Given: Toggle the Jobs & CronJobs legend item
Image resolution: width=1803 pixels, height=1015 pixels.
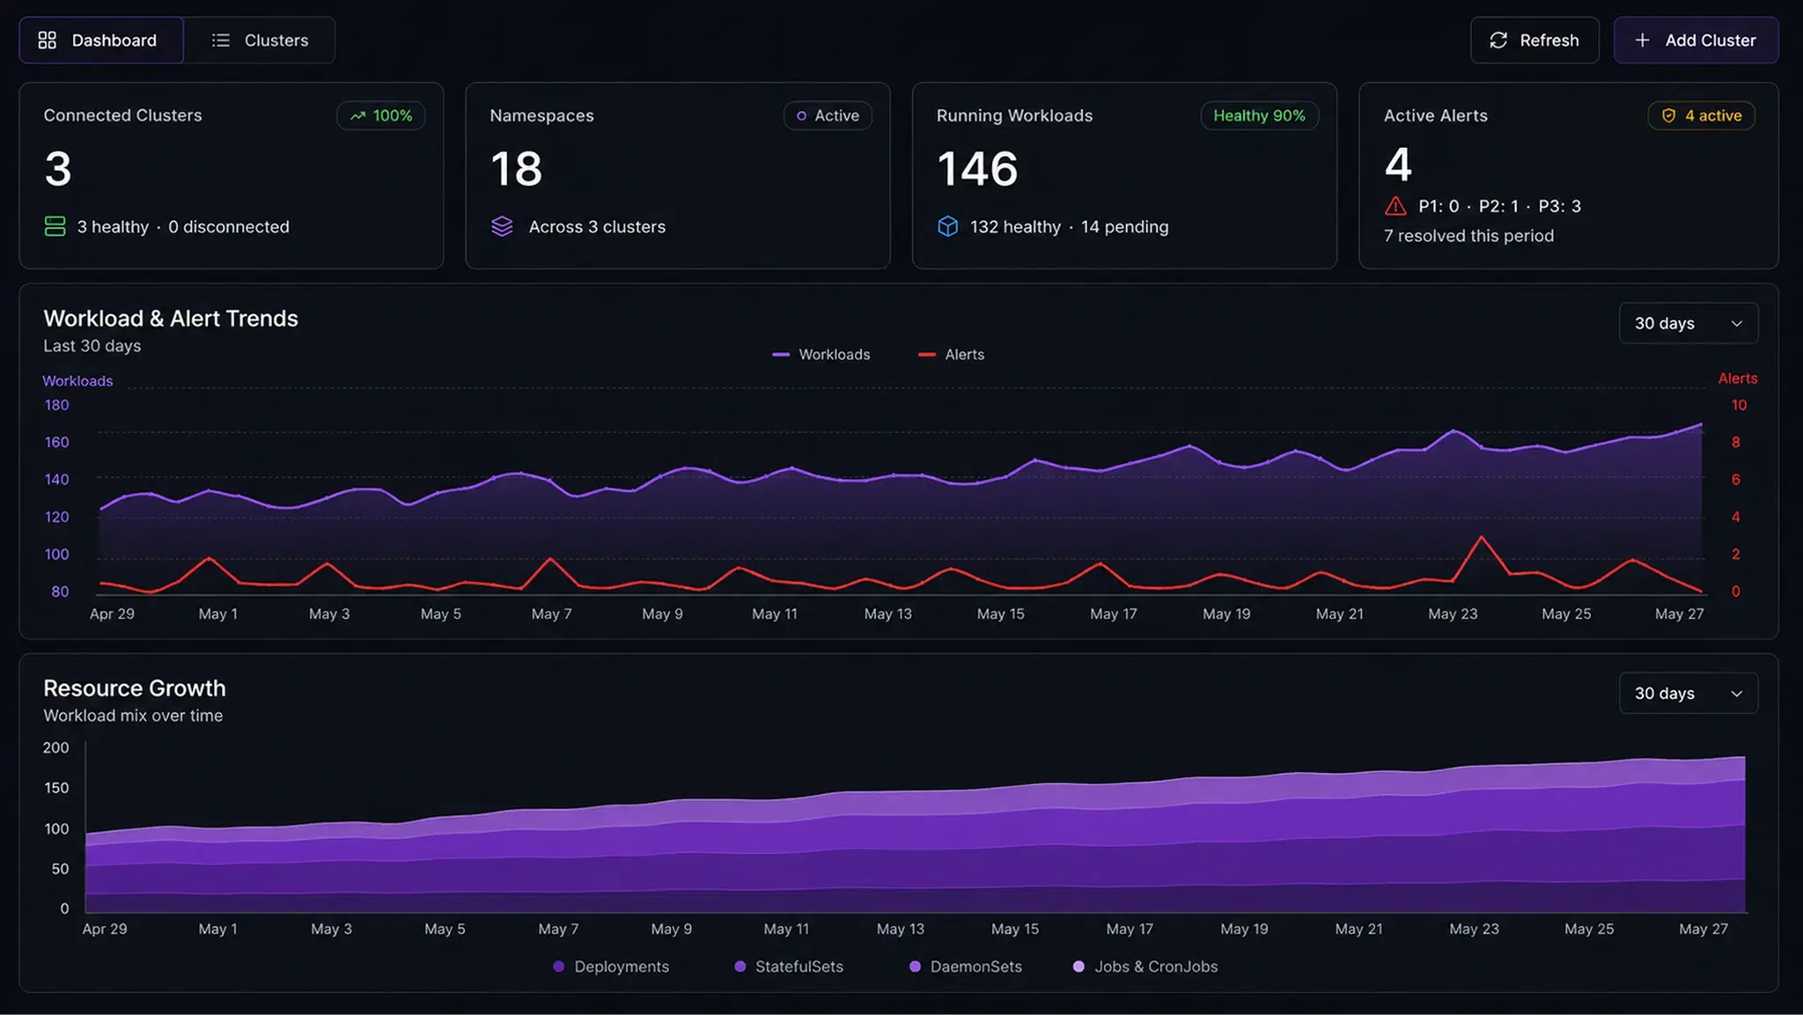Looking at the screenshot, I should point(1145,966).
